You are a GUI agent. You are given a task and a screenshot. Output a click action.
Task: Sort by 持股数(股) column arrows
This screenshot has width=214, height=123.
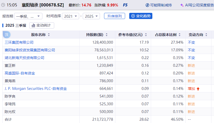click(107, 35)
